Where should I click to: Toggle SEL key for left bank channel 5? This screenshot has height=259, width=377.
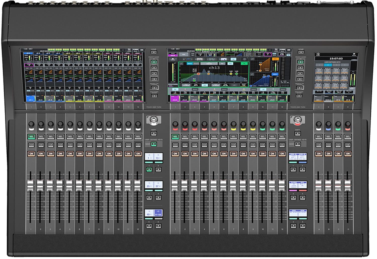point(70,137)
